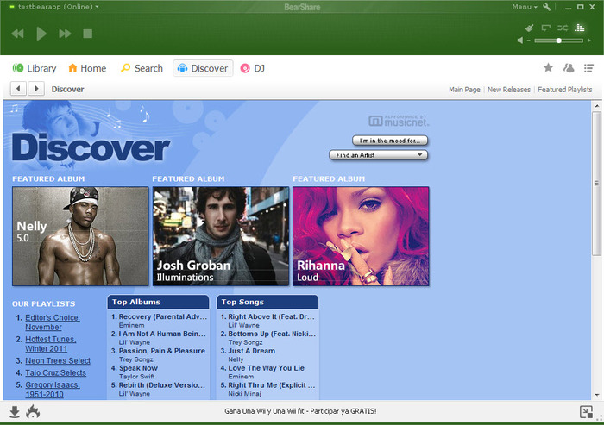Open the Neon Trees Select playlist
Image resolution: width=604 pixels, height=425 pixels.
(x=58, y=360)
